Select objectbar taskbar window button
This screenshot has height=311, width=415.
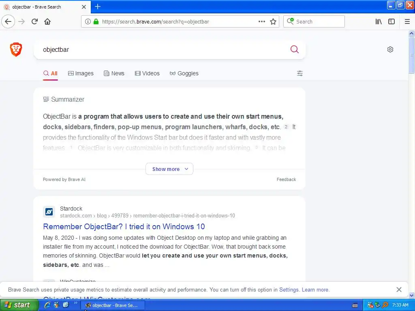tap(113, 305)
